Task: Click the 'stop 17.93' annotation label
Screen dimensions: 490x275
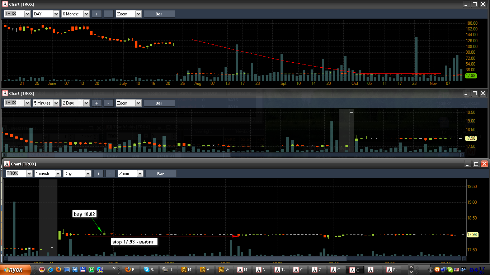Action: point(134,242)
